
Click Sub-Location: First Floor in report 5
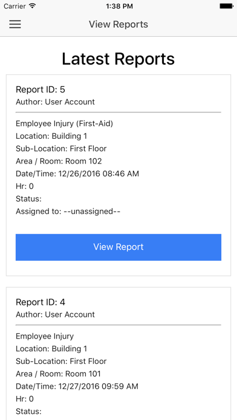tap(61, 148)
